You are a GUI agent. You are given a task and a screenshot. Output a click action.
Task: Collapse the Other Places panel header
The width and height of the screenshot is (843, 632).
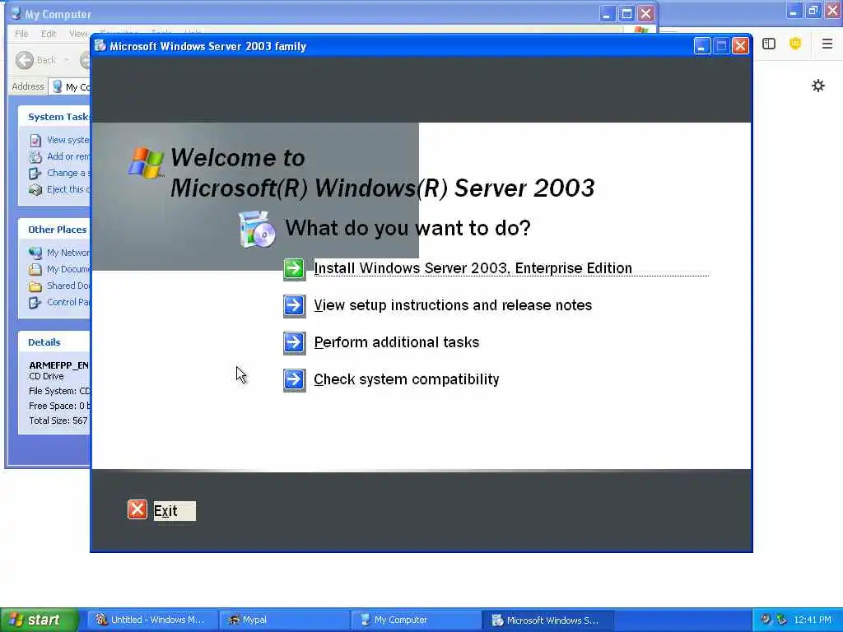point(55,230)
